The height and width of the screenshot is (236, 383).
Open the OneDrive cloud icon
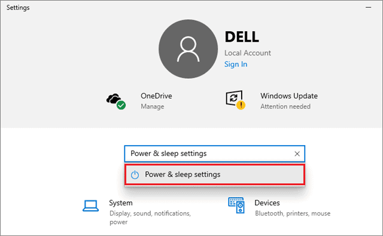(x=116, y=101)
